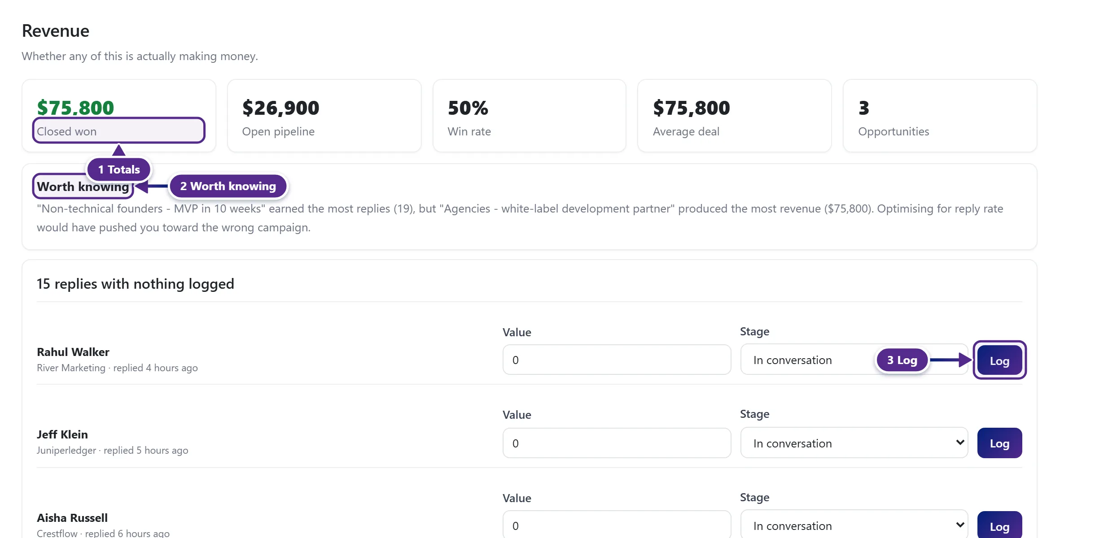This screenshot has width=1095, height=538.
Task: Select the 3 Opportunities card
Action: click(940, 116)
